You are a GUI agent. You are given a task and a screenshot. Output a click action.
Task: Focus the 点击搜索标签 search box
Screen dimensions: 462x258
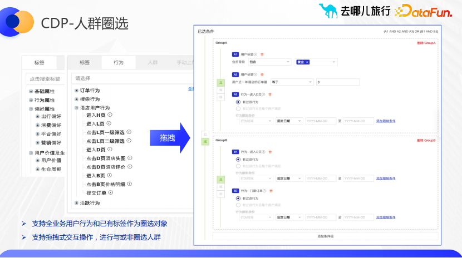46,79
